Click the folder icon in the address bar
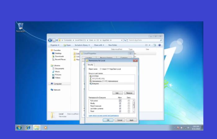This screenshot has height=139, width=217. tap(60, 40)
